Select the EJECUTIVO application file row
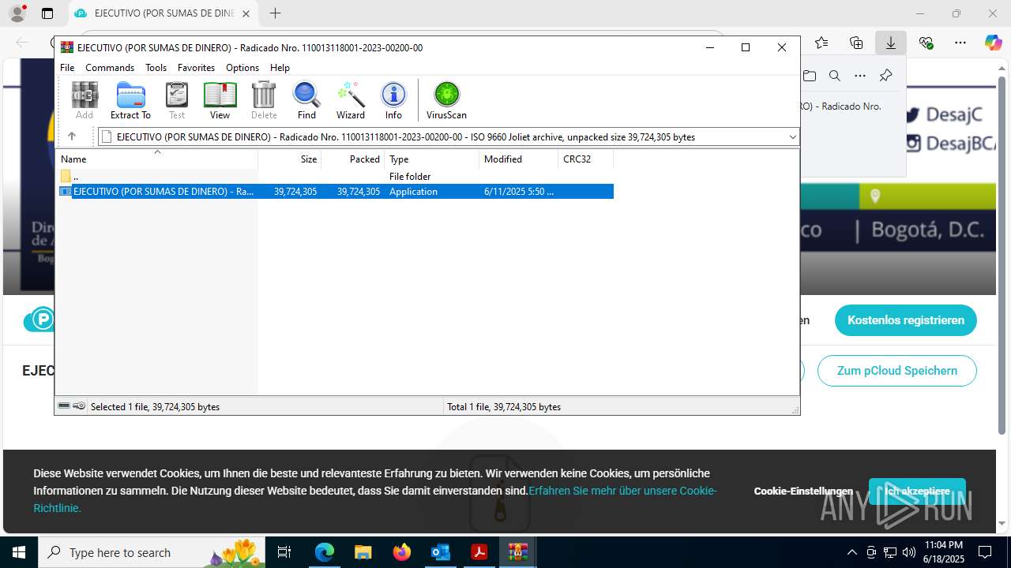Screen dimensions: 1011x568 click(x=335, y=192)
